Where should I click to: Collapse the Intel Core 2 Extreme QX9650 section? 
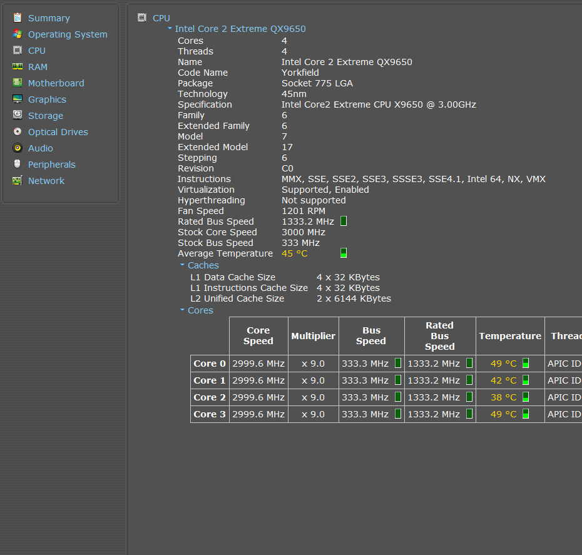(x=170, y=28)
